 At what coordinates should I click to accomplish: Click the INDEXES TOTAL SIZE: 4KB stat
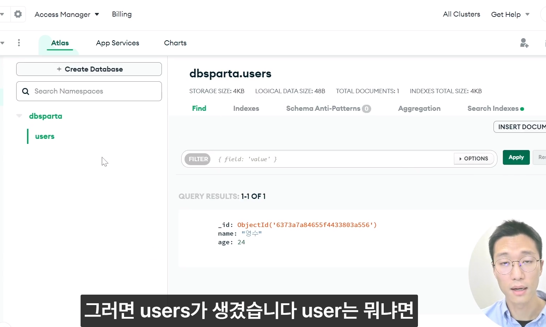pyautogui.click(x=446, y=91)
